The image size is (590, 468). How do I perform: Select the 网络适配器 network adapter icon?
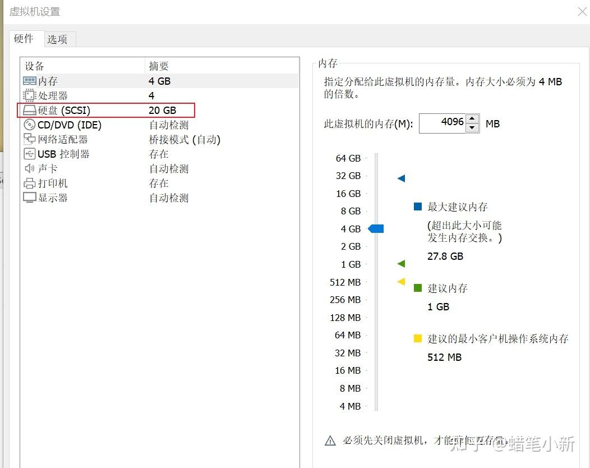[x=29, y=139]
